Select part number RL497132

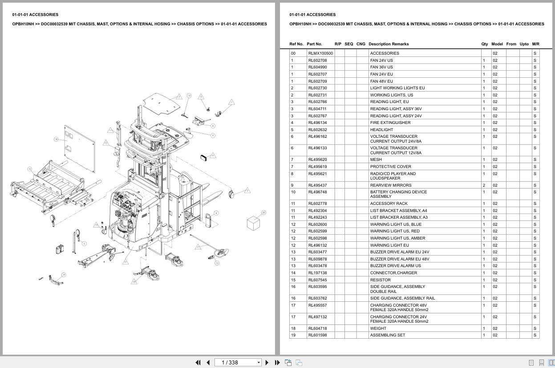pos(317,317)
